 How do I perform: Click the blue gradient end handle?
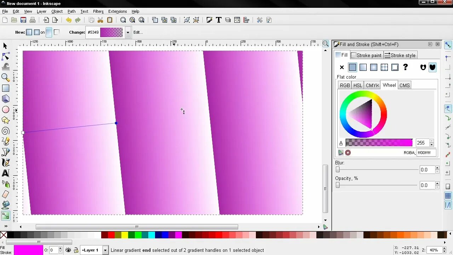click(x=116, y=123)
